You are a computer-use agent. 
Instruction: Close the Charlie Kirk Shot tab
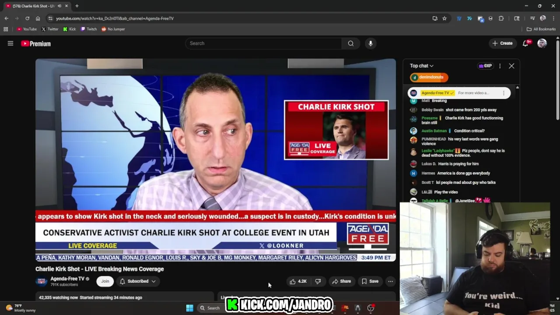tap(66, 6)
